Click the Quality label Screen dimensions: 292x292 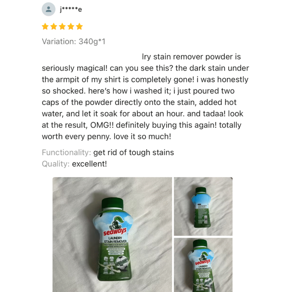[56, 164]
